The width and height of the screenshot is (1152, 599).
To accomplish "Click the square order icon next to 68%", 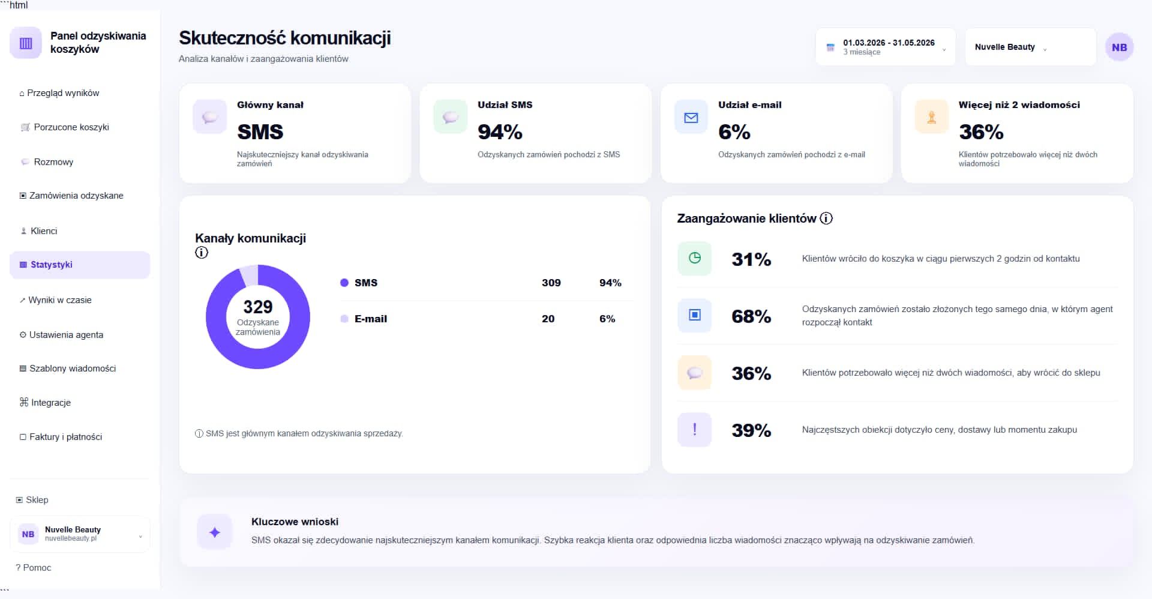I will coord(695,315).
